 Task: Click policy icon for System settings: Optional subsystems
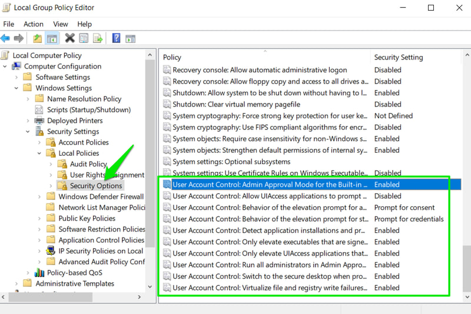tap(167, 162)
